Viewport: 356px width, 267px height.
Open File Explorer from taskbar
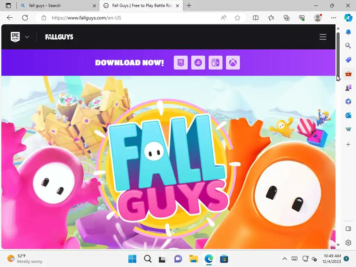tap(193, 259)
